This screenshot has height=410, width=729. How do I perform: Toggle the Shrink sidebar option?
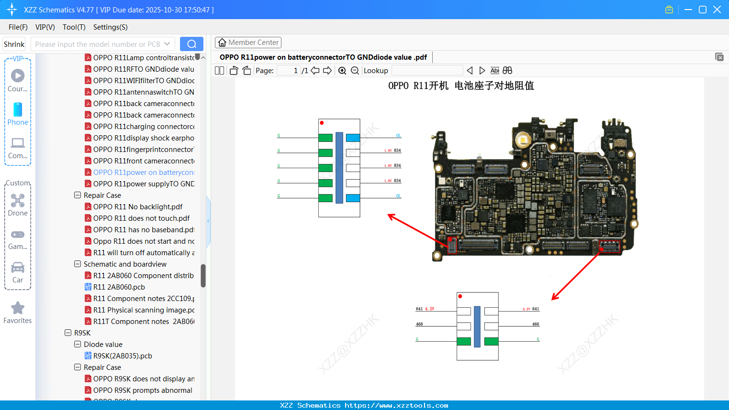coord(13,44)
